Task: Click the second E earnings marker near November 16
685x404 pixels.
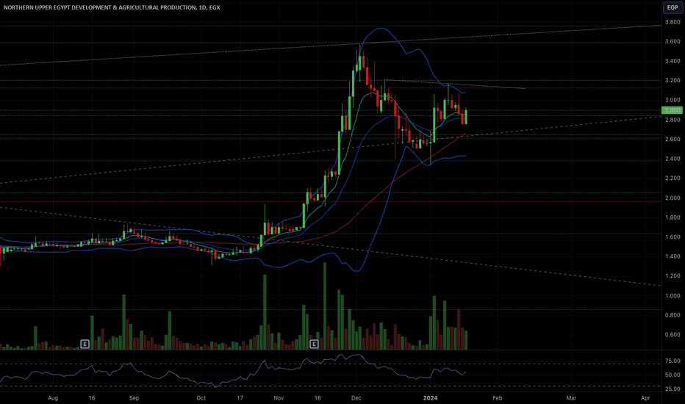Action: [314, 345]
